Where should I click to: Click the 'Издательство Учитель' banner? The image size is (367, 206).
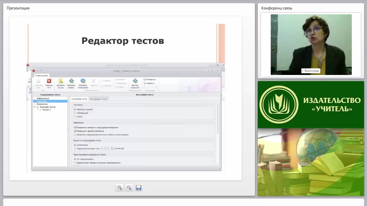pyautogui.click(x=311, y=105)
